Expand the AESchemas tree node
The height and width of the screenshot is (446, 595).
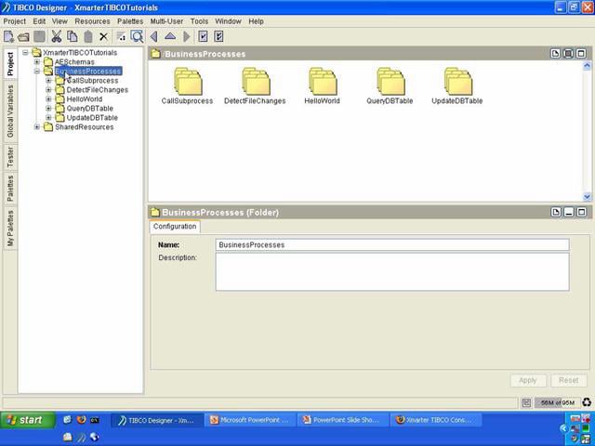(x=37, y=62)
